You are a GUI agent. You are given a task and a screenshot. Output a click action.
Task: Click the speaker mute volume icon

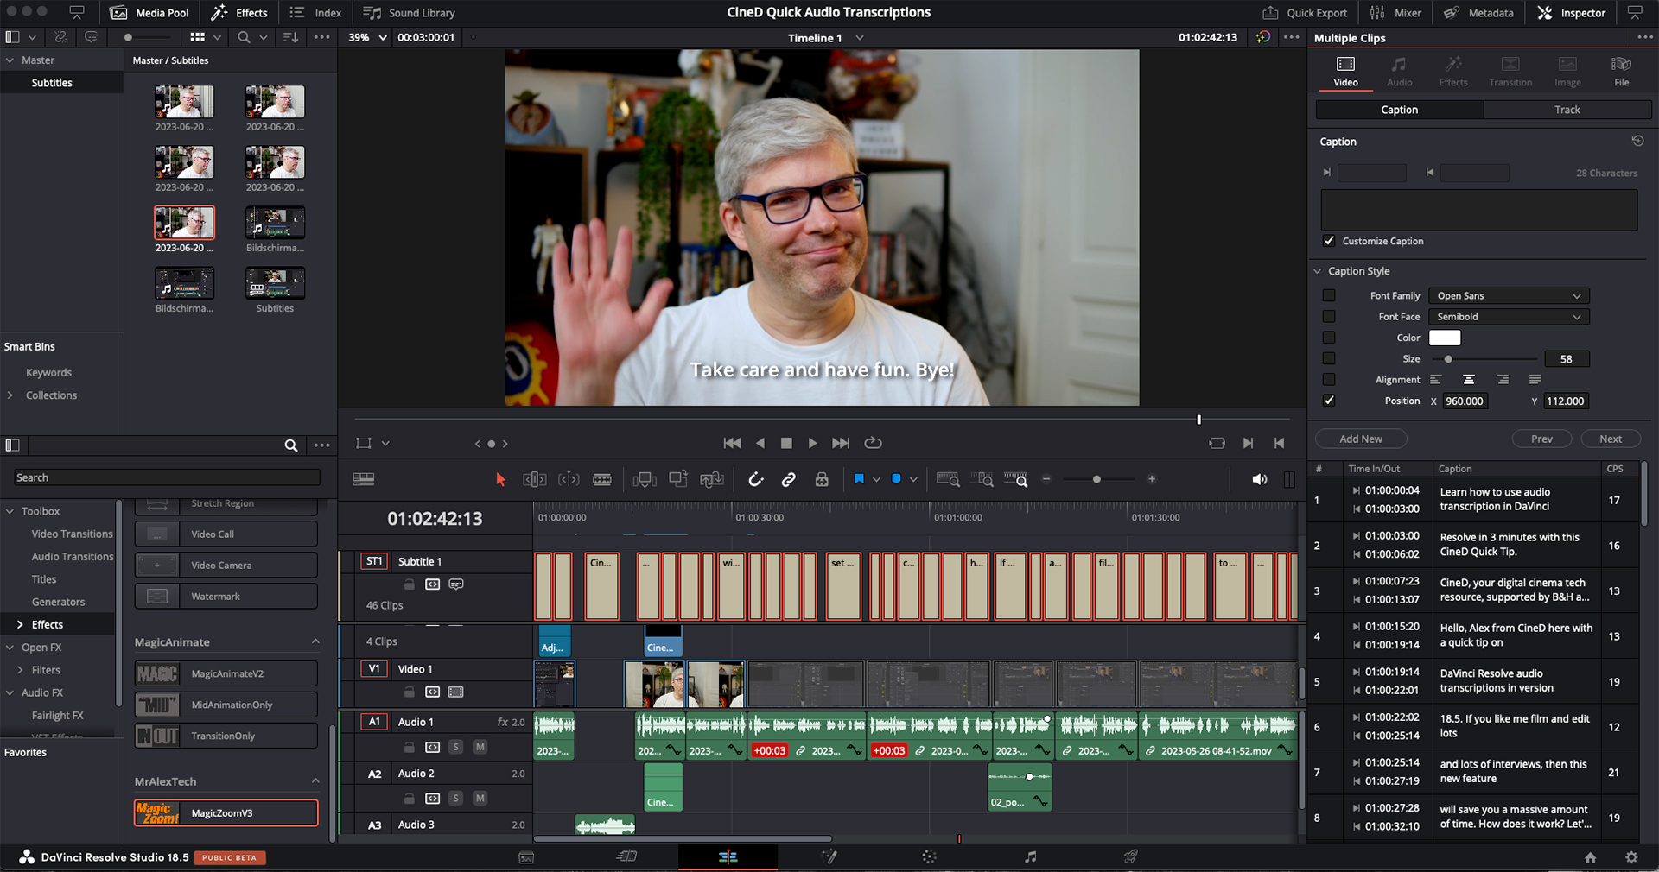[1260, 479]
